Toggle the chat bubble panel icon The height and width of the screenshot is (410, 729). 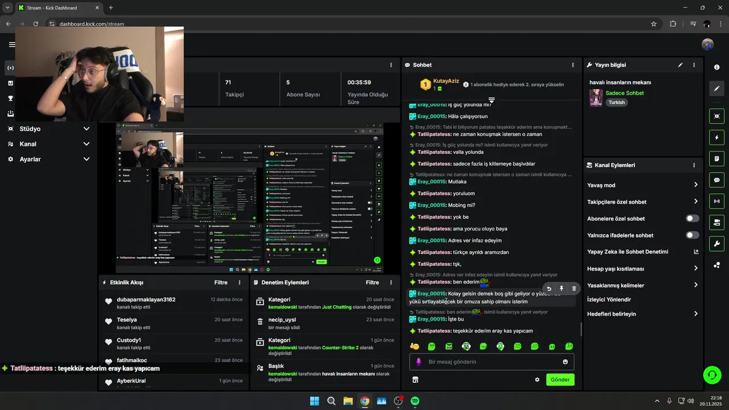716,180
